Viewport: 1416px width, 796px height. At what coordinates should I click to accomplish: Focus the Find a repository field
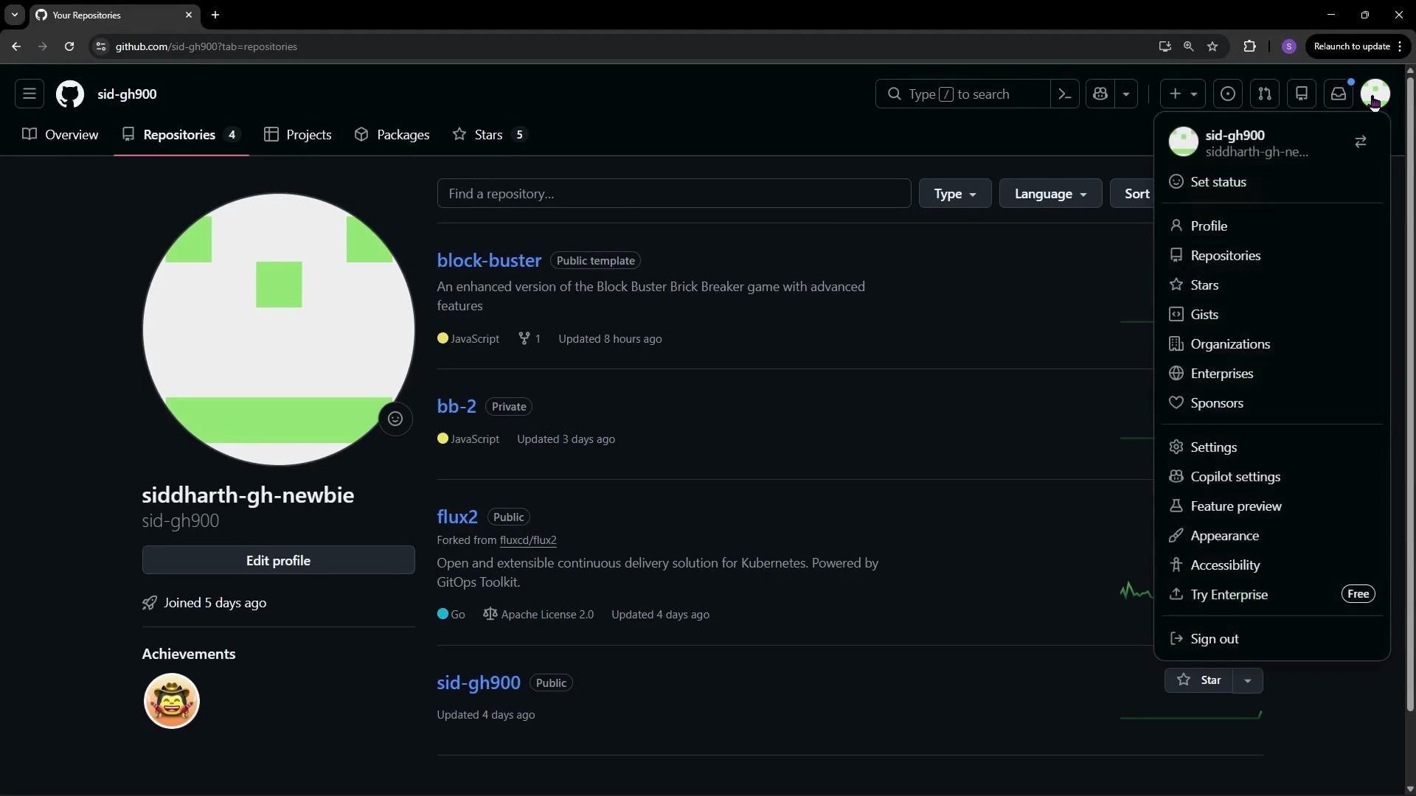click(674, 193)
